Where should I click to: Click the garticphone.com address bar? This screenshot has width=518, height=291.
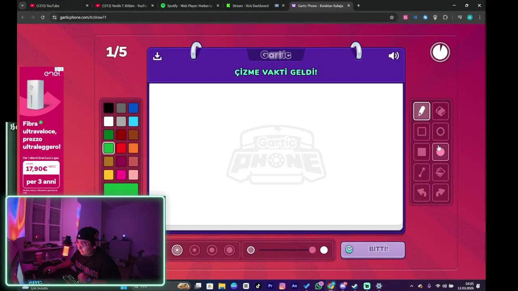tap(223, 17)
